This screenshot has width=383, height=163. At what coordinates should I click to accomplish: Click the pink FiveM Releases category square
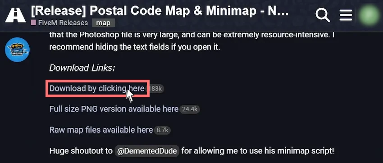pyautogui.click(x=33, y=23)
